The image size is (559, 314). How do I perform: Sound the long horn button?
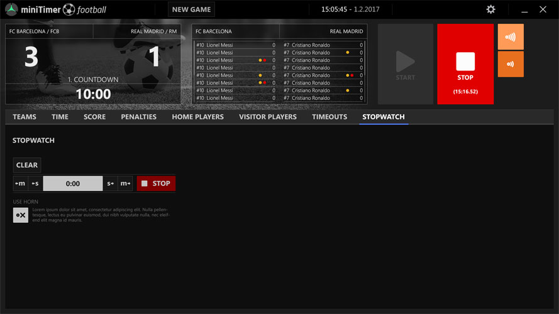tap(511, 36)
